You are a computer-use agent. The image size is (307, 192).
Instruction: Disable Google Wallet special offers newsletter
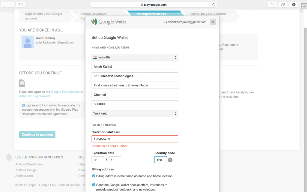click(94, 185)
